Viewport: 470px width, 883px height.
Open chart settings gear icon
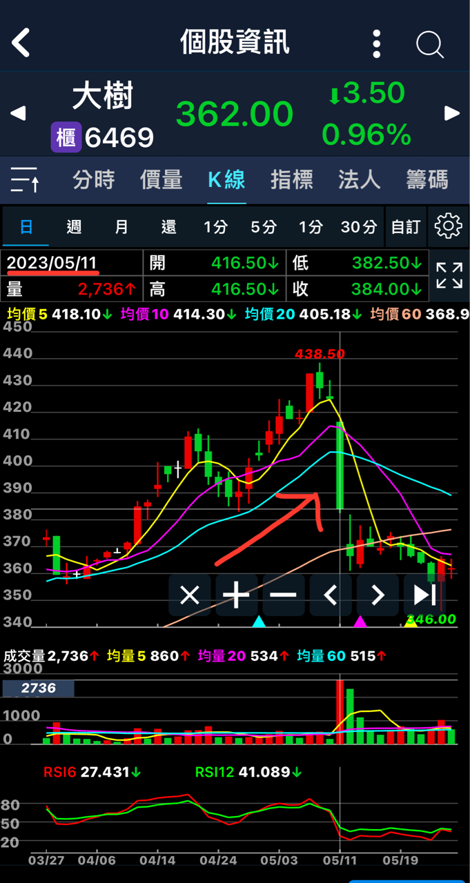tap(448, 226)
